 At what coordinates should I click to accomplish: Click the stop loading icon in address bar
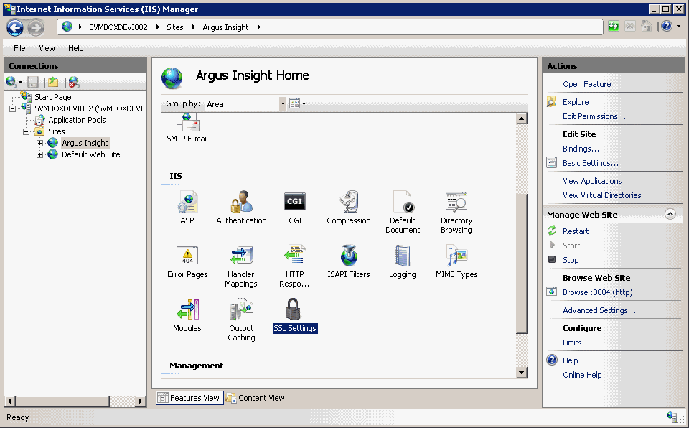(x=629, y=27)
